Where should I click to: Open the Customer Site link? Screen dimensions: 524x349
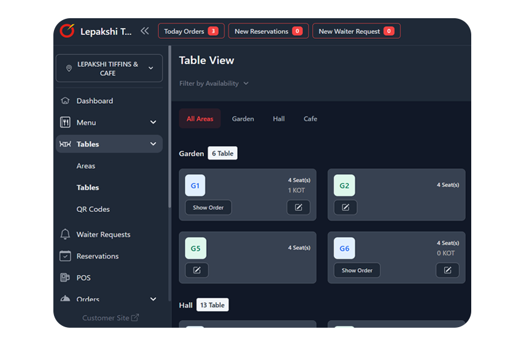pyautogui.click(x=110, y=318)
